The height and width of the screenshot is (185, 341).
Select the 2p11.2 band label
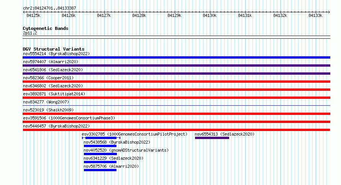coord(30,33)
